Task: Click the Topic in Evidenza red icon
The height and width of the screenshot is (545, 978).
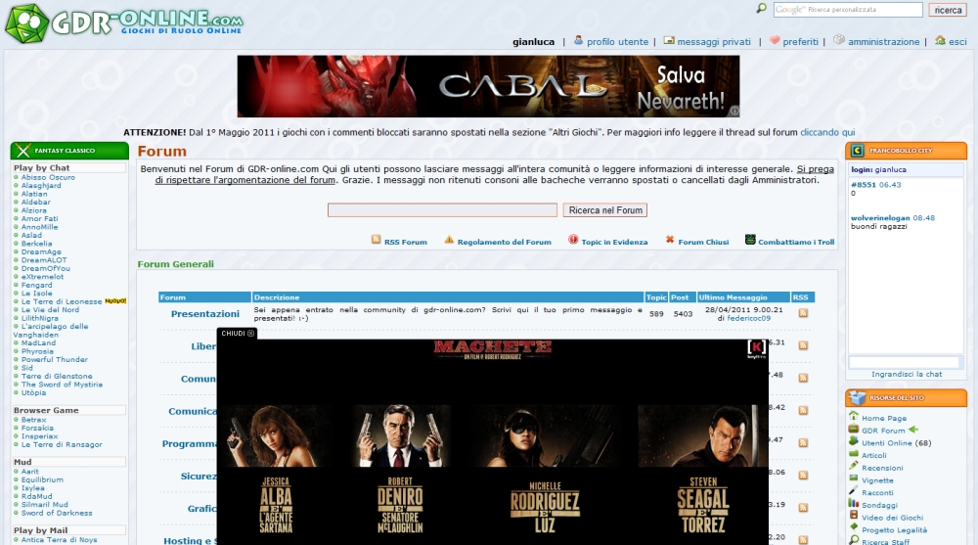Action: coord(573,239)
